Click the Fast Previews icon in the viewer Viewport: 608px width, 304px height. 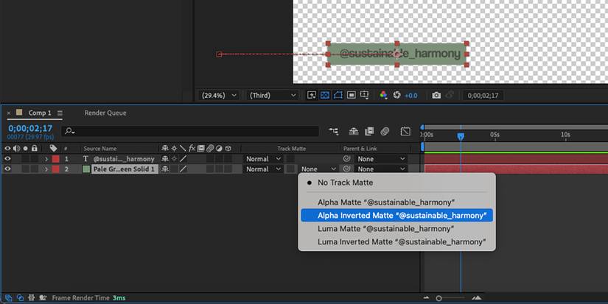pos(311,95)
